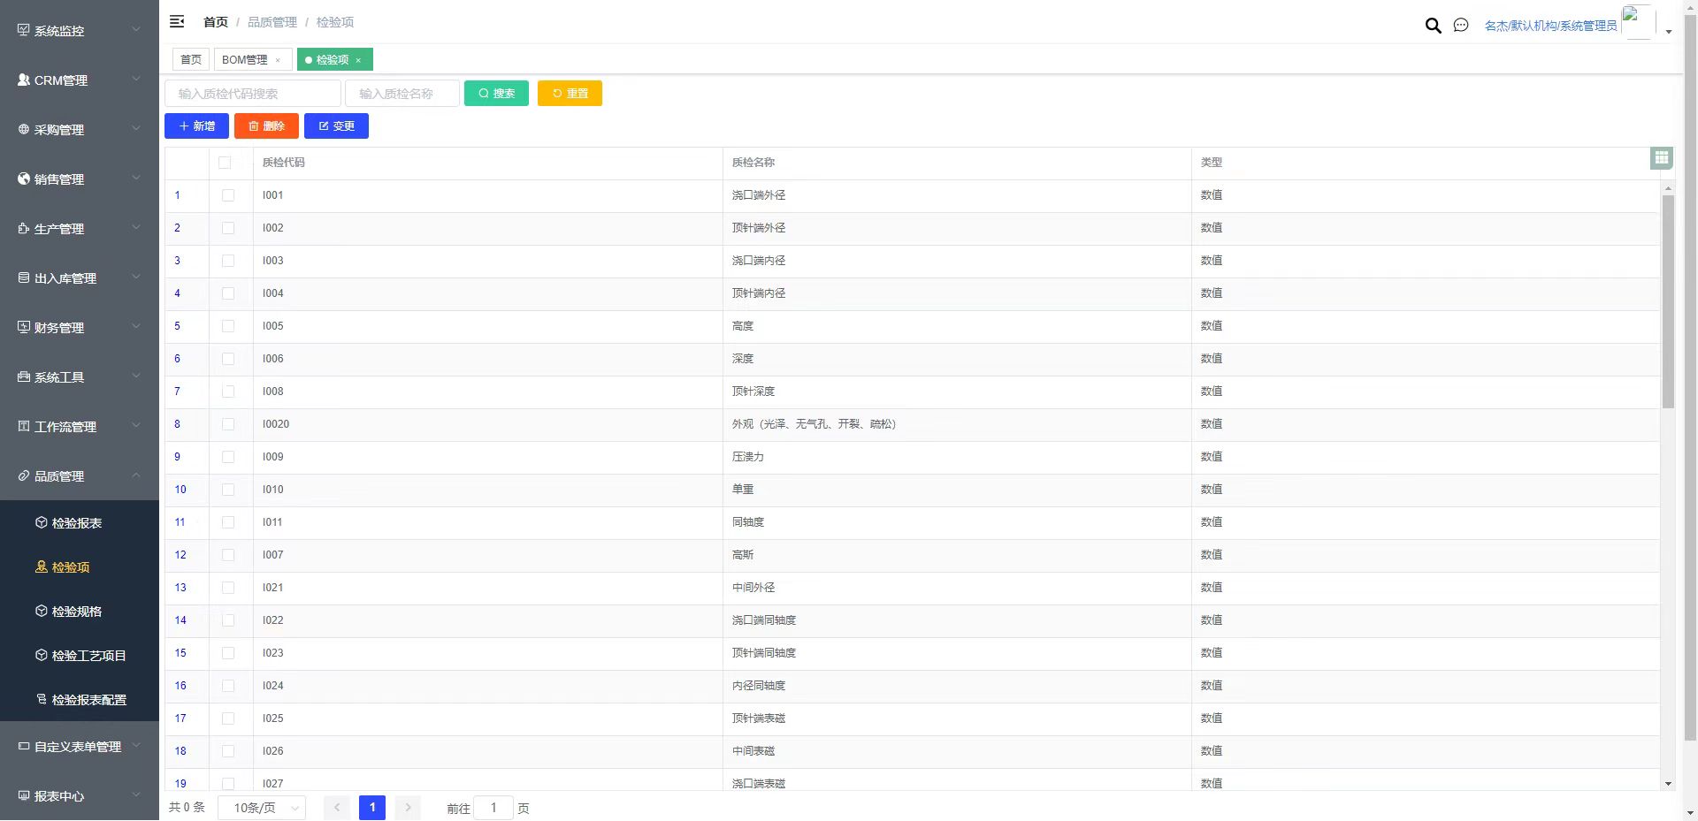Click the 采购管理 globe icon
The image size is (1698, 821).
point(24,129)
